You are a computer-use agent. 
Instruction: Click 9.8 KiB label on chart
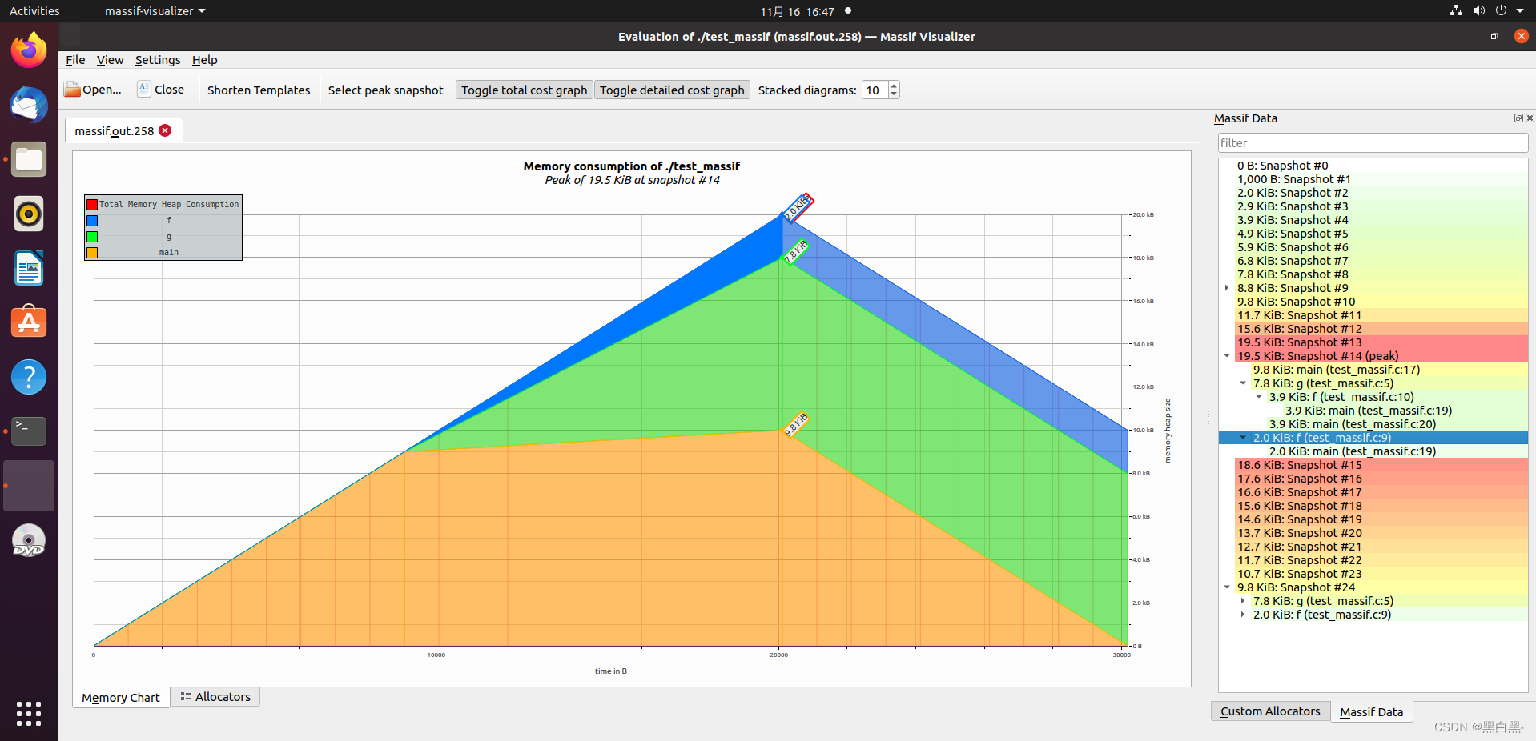tap(796, 424)
